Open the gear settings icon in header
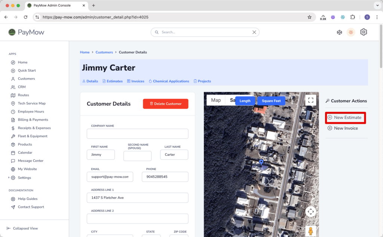The width and height of the screenshot is (383, 237). click(364, 32)
